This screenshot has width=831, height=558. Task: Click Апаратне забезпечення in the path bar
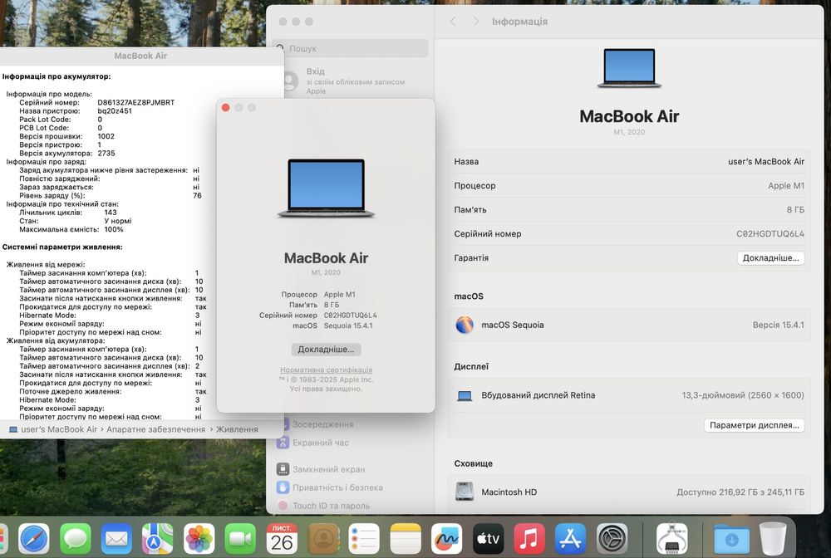tap(156, 429)
